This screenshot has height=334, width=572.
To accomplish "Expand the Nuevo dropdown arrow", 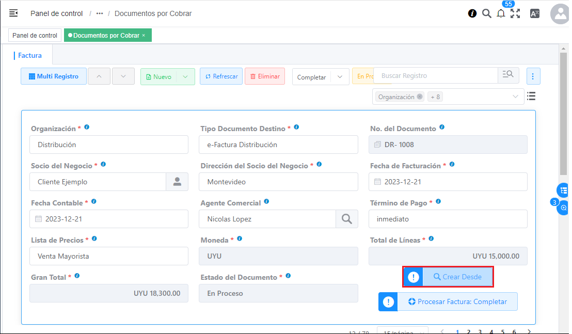I will tap(185, 76).
